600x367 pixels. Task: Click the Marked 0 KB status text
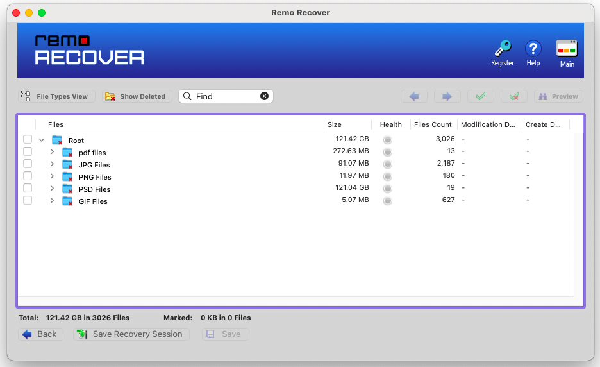point(207,318)
